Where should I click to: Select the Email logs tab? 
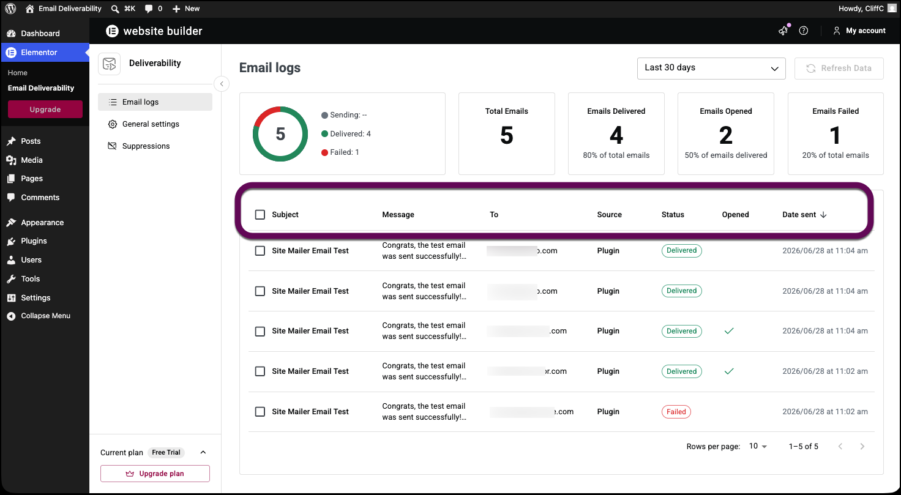[155, 102]
